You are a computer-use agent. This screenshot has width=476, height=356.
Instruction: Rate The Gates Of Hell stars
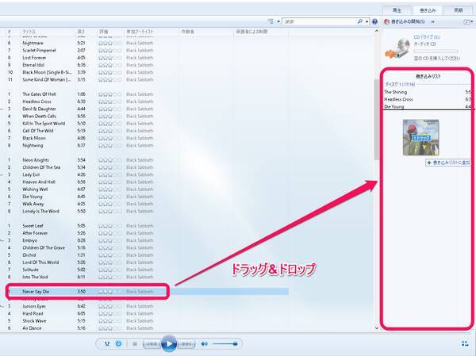(x=110, y=94)
